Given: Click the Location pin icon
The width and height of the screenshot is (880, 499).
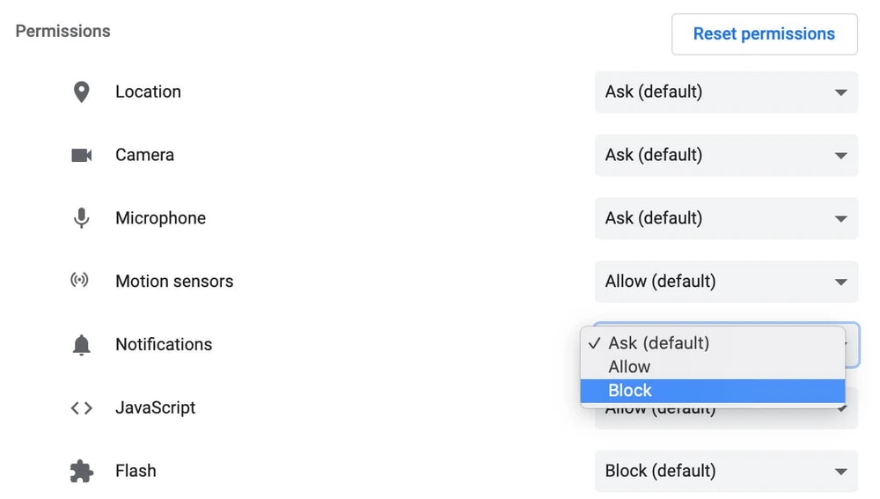Looking at the screenshot, I should click(81, 92).
